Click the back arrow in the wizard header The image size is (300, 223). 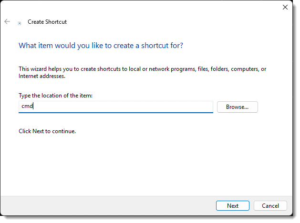7,21
